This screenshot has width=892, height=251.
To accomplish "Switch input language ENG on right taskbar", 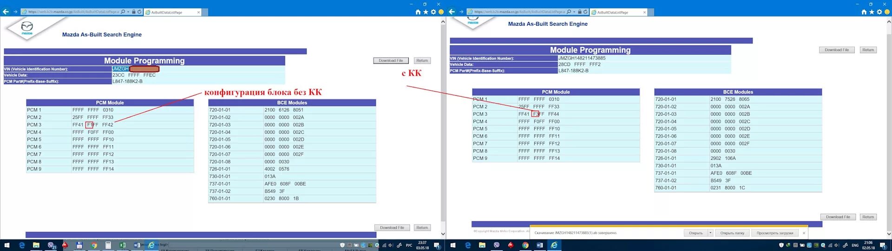I will click(855, 245).
